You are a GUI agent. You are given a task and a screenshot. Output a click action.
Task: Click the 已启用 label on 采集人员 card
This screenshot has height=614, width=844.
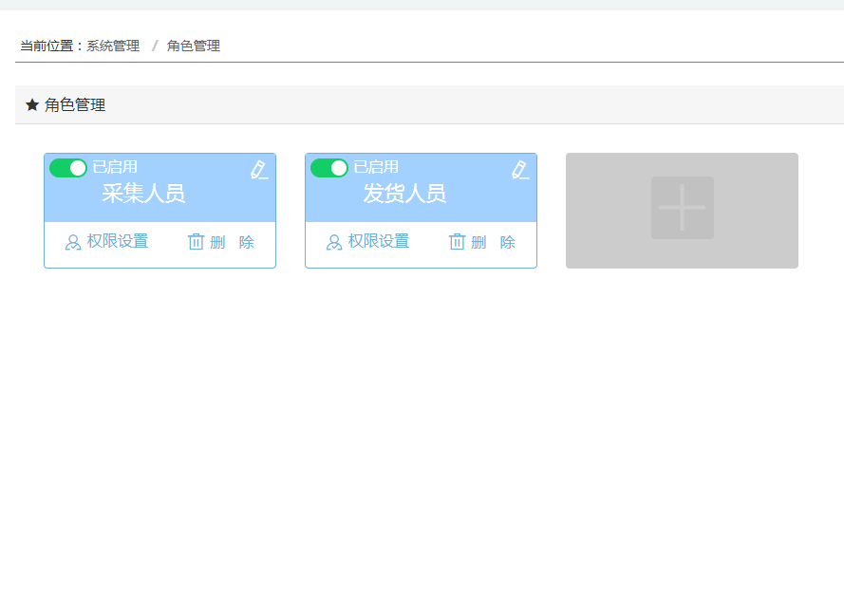pos(115,167)
